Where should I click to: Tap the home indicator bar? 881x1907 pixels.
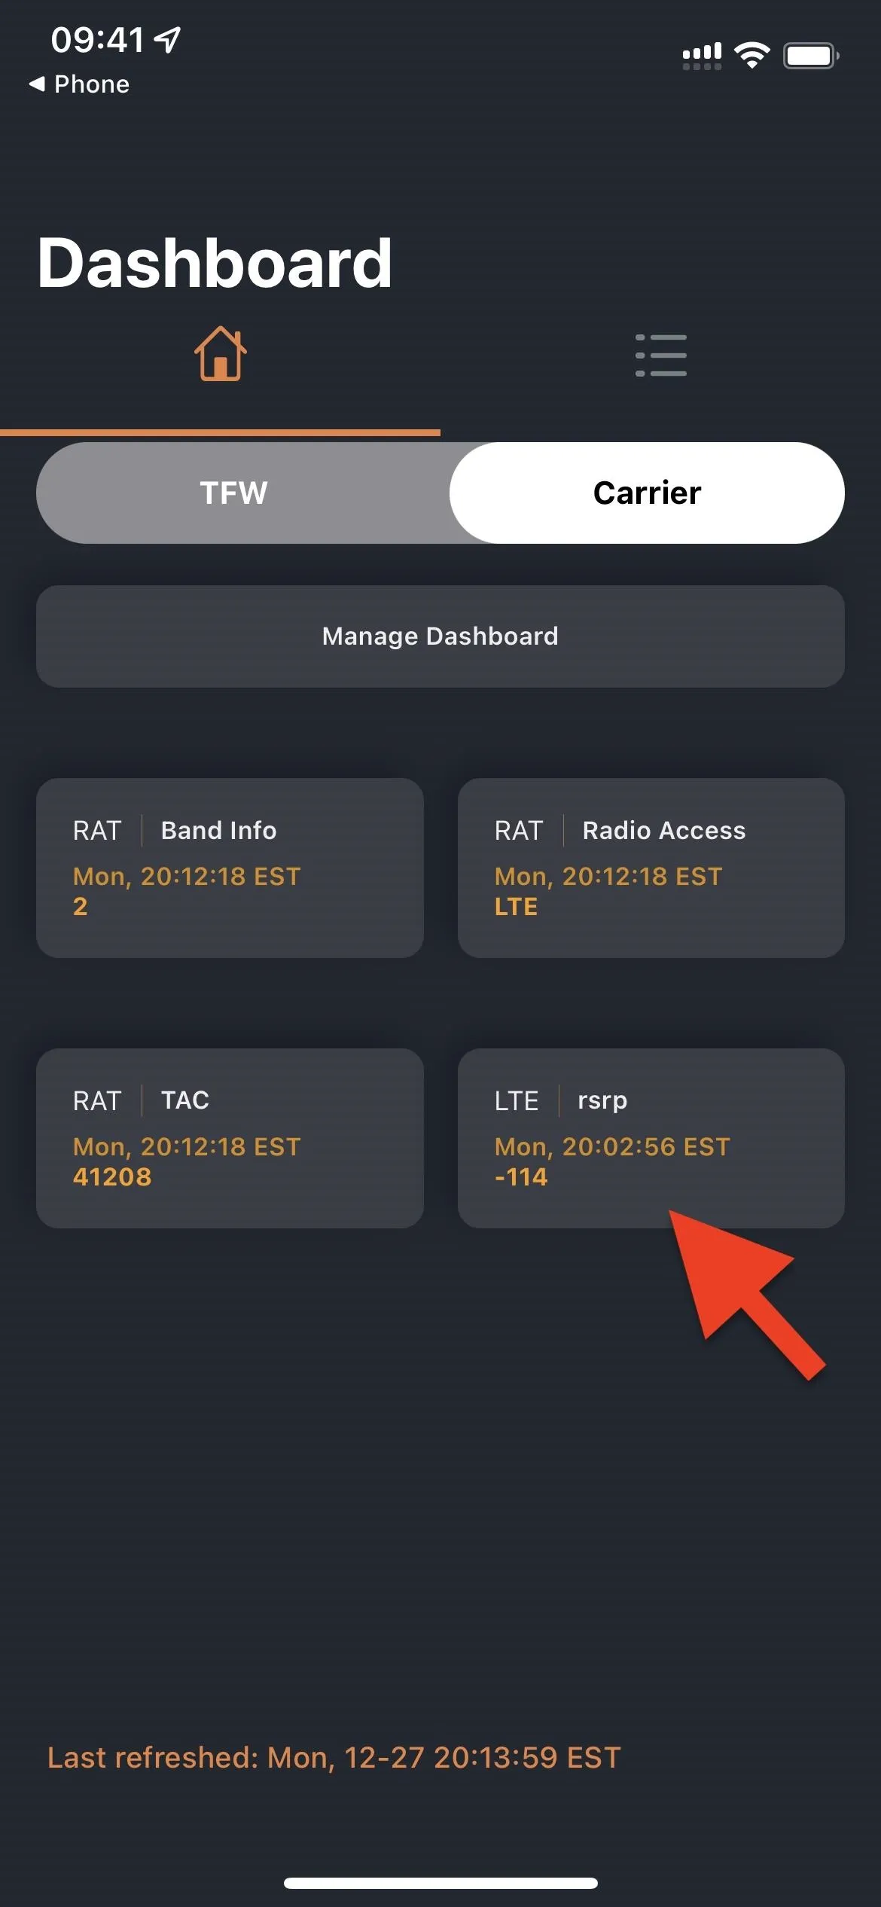pos(440,1883)
